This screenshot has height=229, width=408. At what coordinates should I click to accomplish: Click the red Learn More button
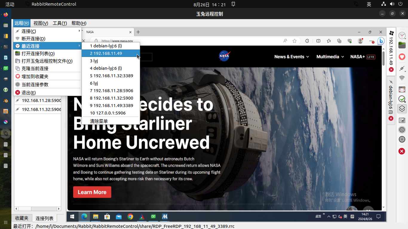tap(92, 192)
